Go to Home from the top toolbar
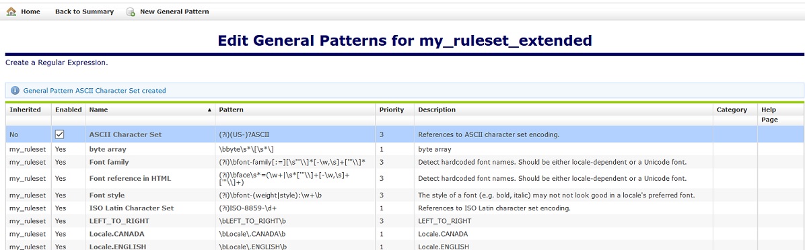Viewport: 805px width, 250px height. (x=30, y=11)
